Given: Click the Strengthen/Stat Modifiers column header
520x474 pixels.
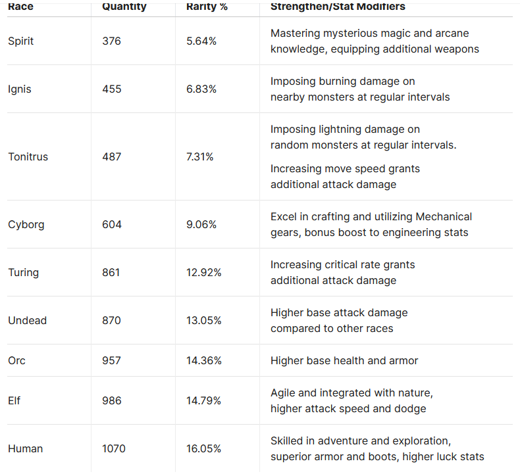Looking at the screenshot, I should click(x=338, y=7).
